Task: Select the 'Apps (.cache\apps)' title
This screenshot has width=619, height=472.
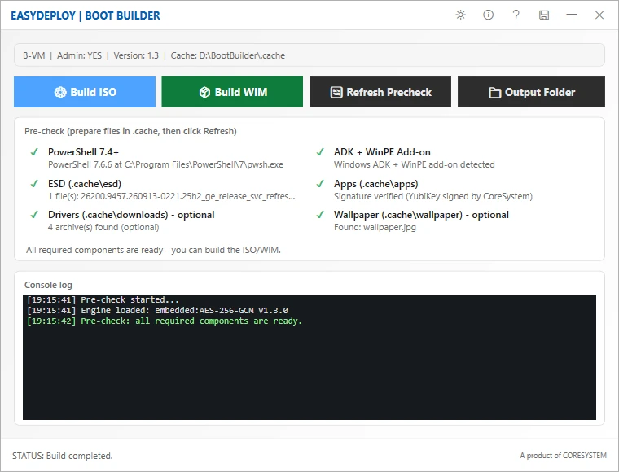Action: coord(375,184)
